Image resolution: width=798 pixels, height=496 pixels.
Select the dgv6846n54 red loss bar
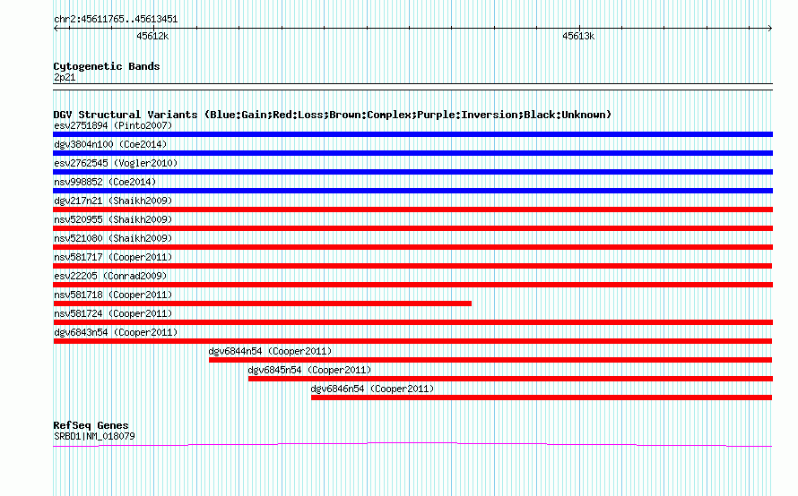542,398
